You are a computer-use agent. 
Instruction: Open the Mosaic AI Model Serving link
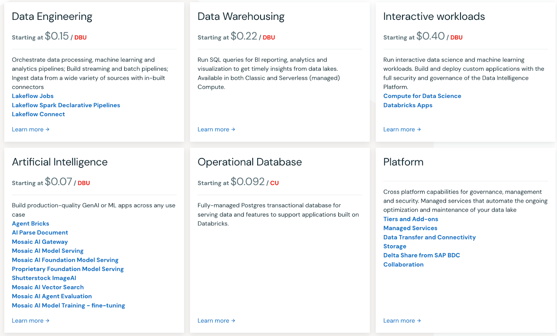point(48,251)
